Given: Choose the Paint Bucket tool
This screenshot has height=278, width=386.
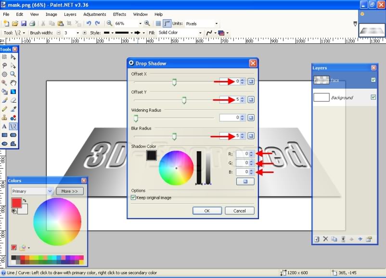Looking at the screenshot, I should pos(4,92).
